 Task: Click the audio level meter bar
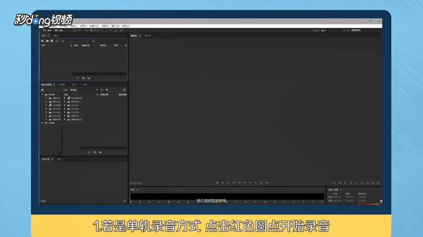(226, 196)
